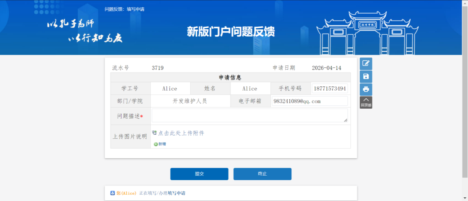Click the page scrollbar up arrow
This screenshot has width=468, height=201.
[465, 3]
